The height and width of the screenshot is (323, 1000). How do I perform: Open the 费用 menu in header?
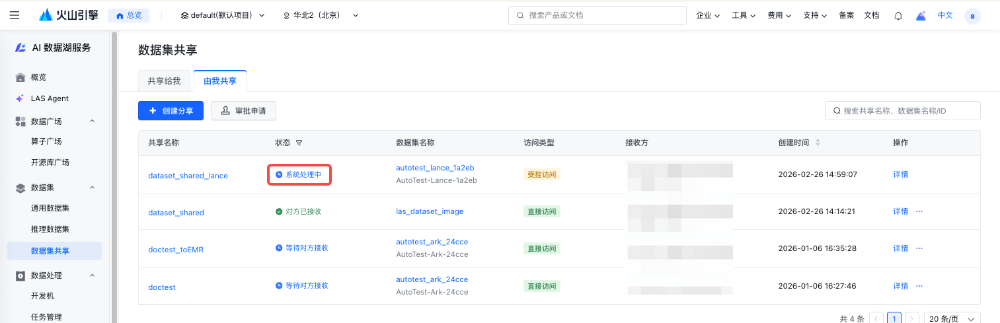pyautogui.click(x=779, y=15)
